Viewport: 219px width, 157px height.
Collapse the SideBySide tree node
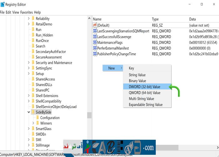pos(29,112)
